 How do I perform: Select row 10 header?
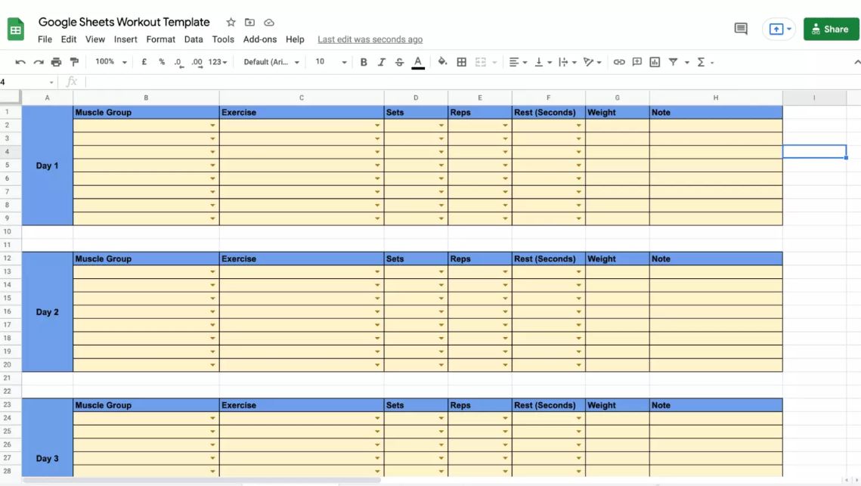pos(8,232)
